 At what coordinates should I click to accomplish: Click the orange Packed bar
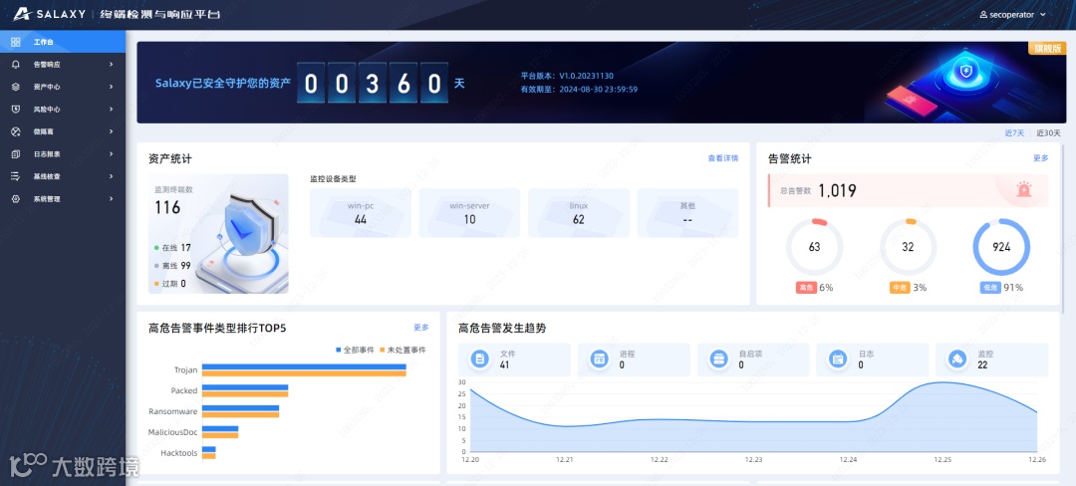coord(245,394)
